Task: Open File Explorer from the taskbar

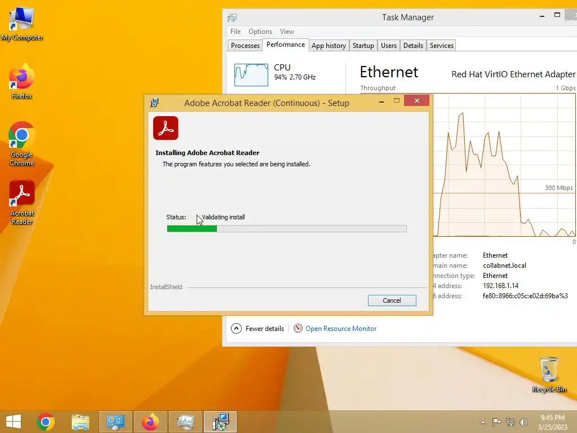Action: click(80, 422)
